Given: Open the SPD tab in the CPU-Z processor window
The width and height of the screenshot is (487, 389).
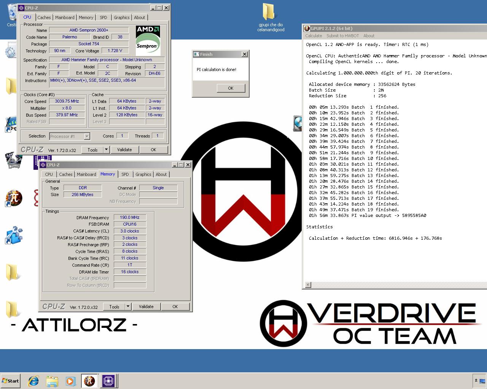Looking at the screenshot, I should (x=103, y=17).
